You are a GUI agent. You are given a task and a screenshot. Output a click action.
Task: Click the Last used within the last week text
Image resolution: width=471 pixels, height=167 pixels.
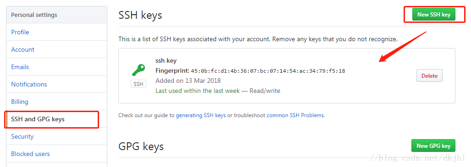click(x=198, y=91)
